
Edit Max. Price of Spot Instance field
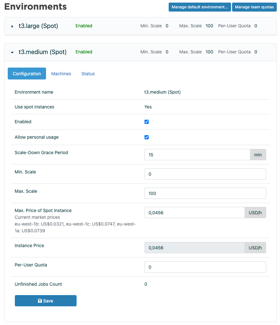pyautogui.click(x=195, y=212)
